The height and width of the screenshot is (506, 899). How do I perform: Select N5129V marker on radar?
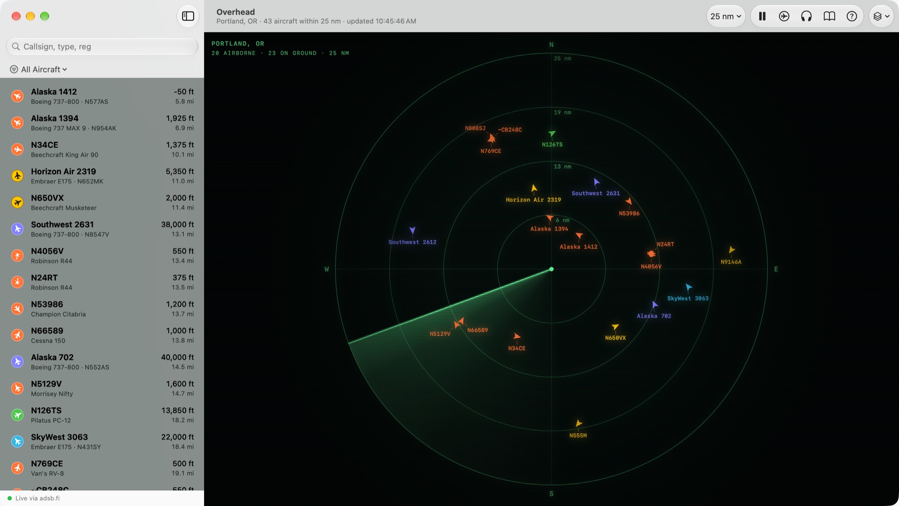point(457,325)
